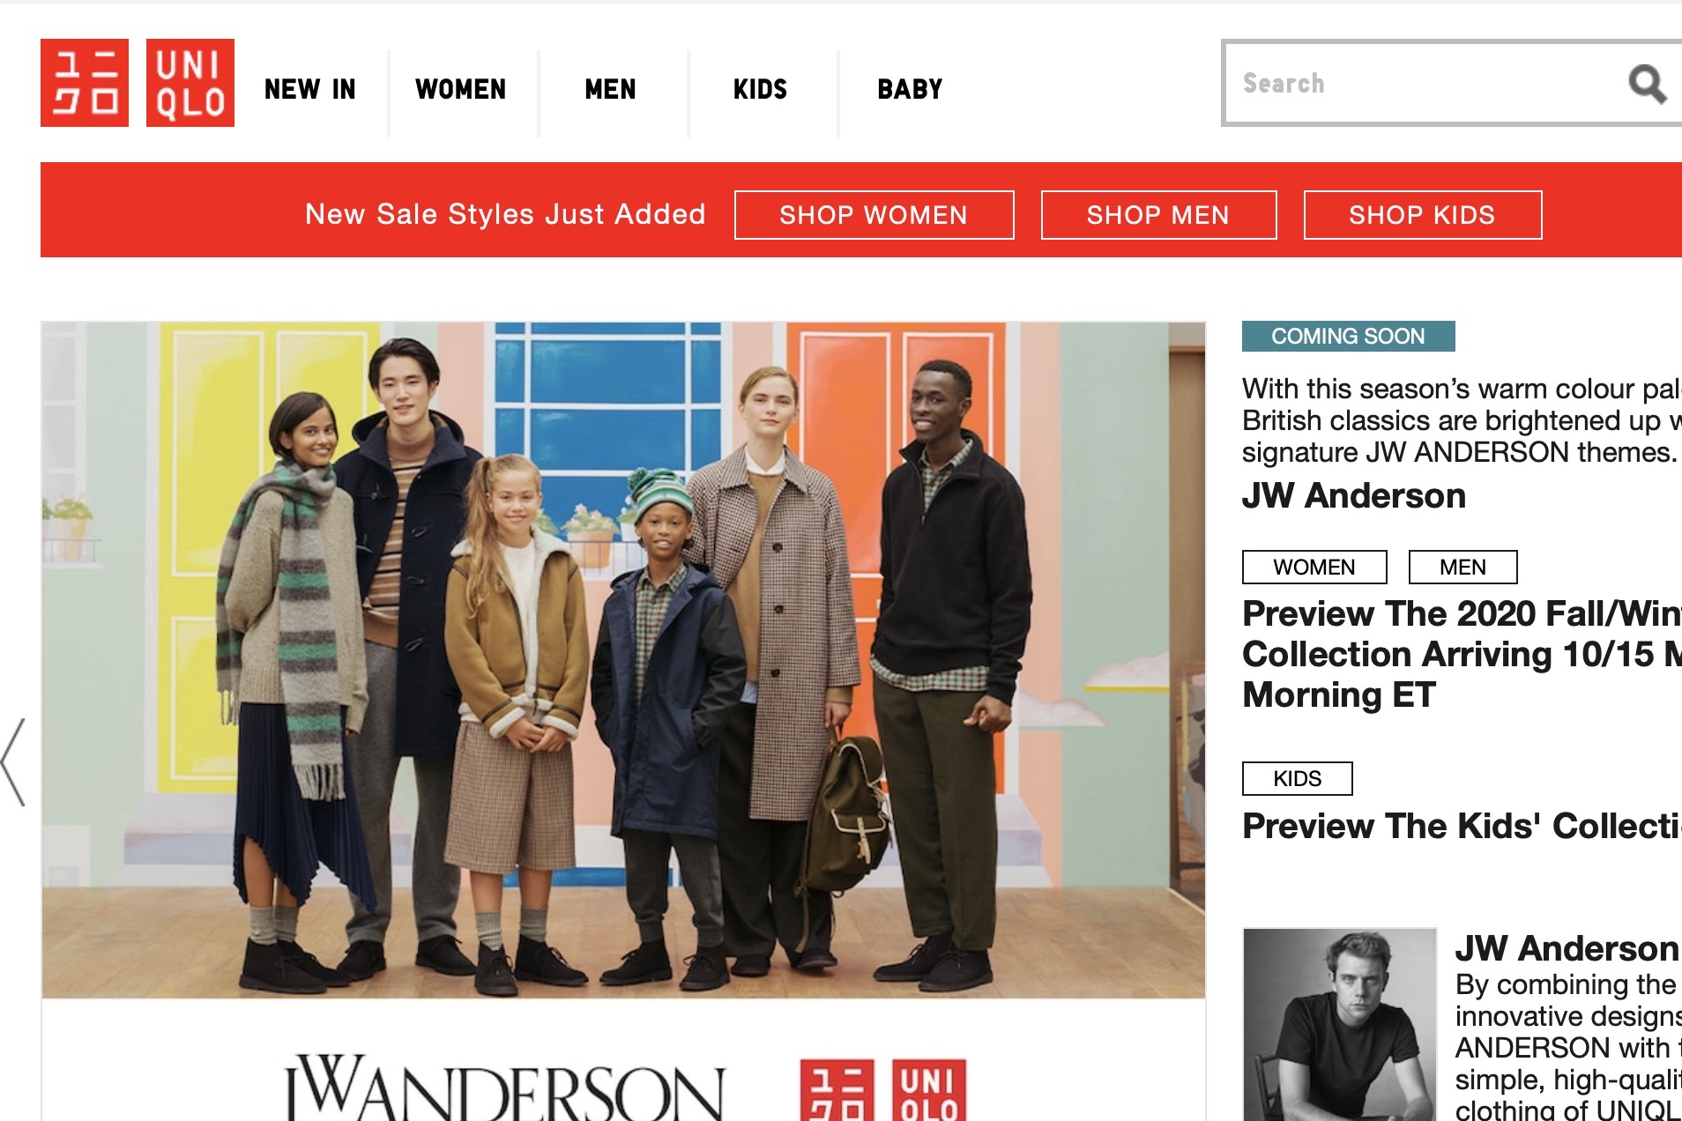
Task: Click the SHOP WOMEN sale button
Action: pos(874,215)
